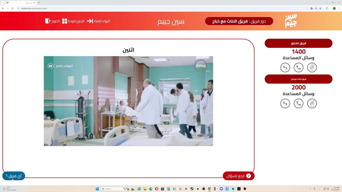
Task: Use phone call help for فريق الاناث مع ذباح
Action: (298, 103)
